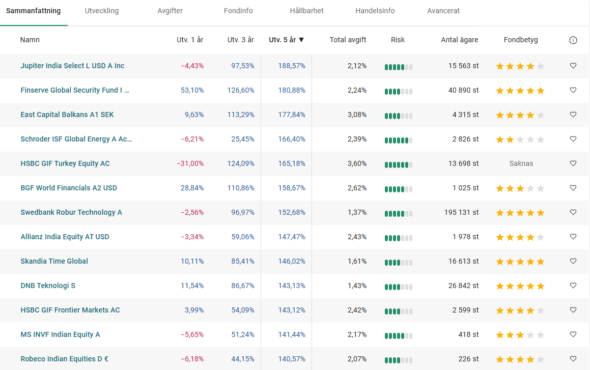
Task: Toggle heart for East Capital Balkans A1 SEK
Action: [573, 115]
